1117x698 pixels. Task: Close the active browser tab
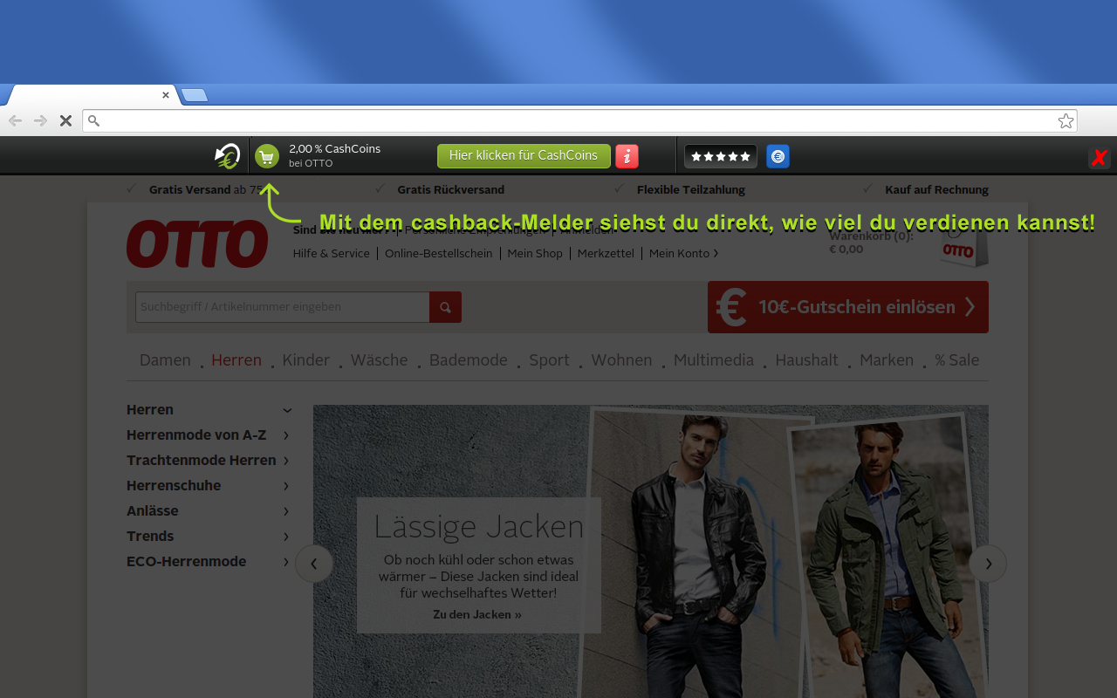point(166,95)
